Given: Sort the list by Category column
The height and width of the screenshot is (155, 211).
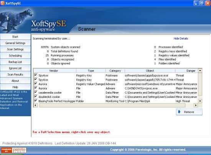Looking at the screenshot, I should [x=115, y=71].
